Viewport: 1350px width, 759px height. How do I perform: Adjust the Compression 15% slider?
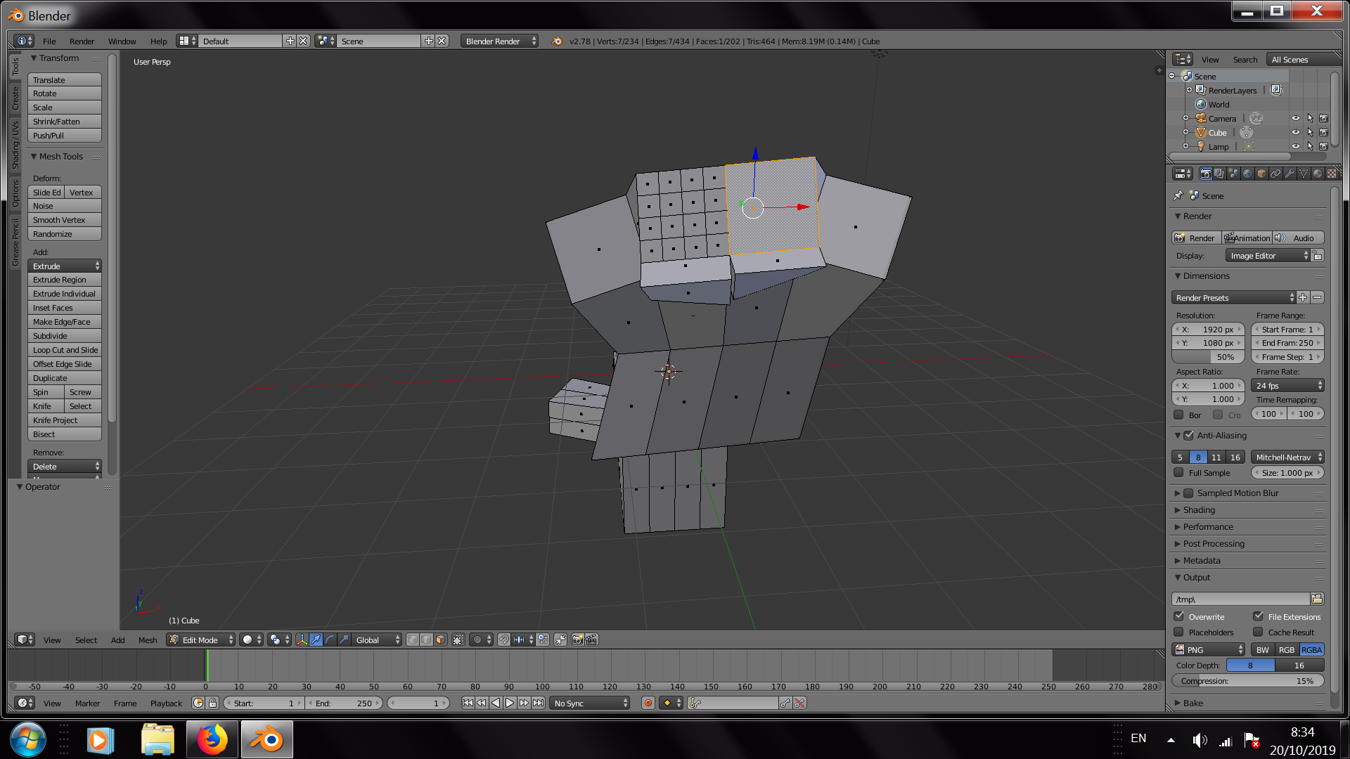point(1247,681)
